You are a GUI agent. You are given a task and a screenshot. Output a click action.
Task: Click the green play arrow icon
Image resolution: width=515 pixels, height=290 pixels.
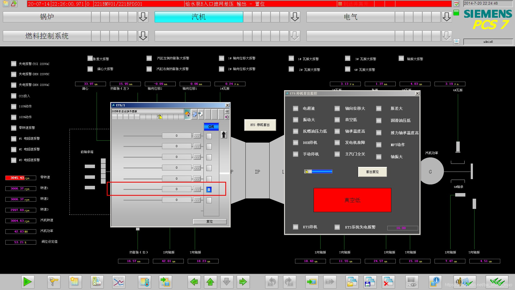[x=27, y=282]
